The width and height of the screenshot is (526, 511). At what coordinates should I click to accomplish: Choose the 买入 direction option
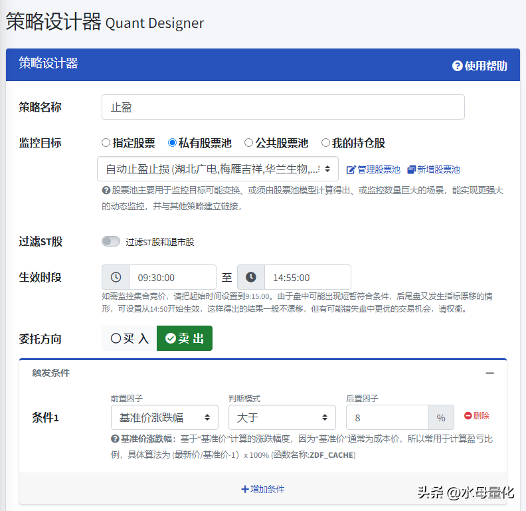coord(129,338)
